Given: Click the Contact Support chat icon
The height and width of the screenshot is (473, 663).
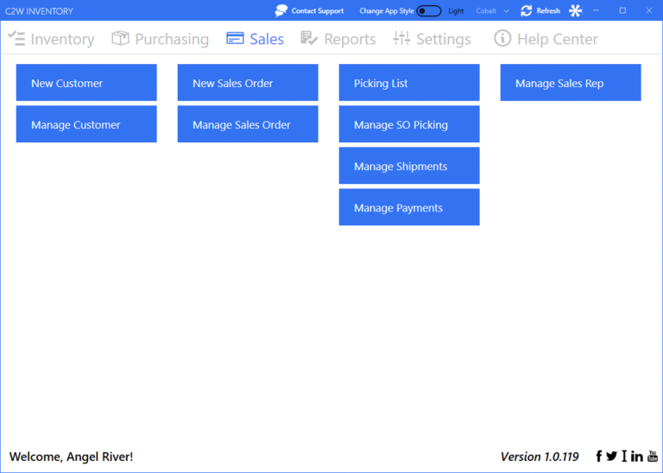Looking at the screenshot, I should pos(281,11).
